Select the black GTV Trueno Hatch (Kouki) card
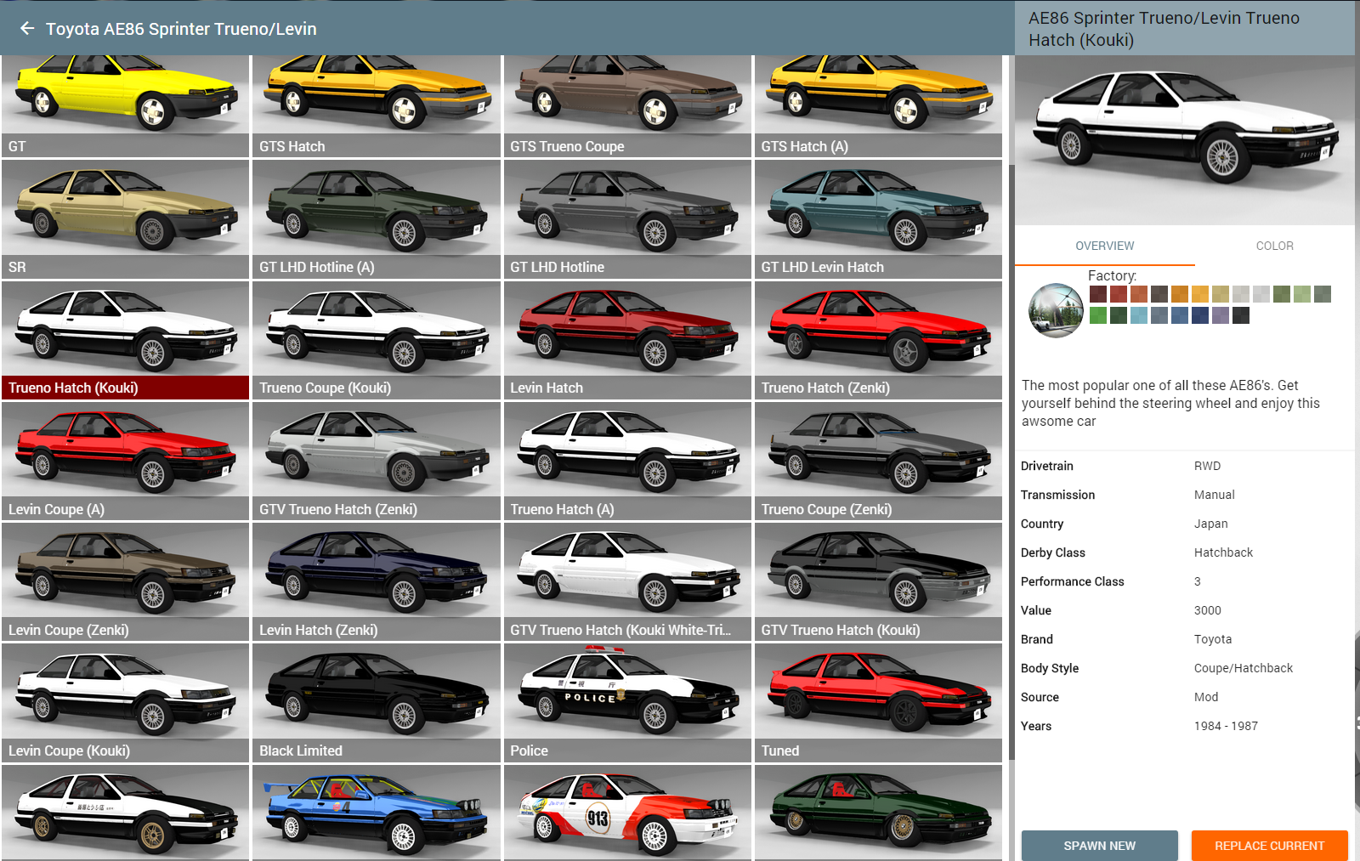 (878, 582)
